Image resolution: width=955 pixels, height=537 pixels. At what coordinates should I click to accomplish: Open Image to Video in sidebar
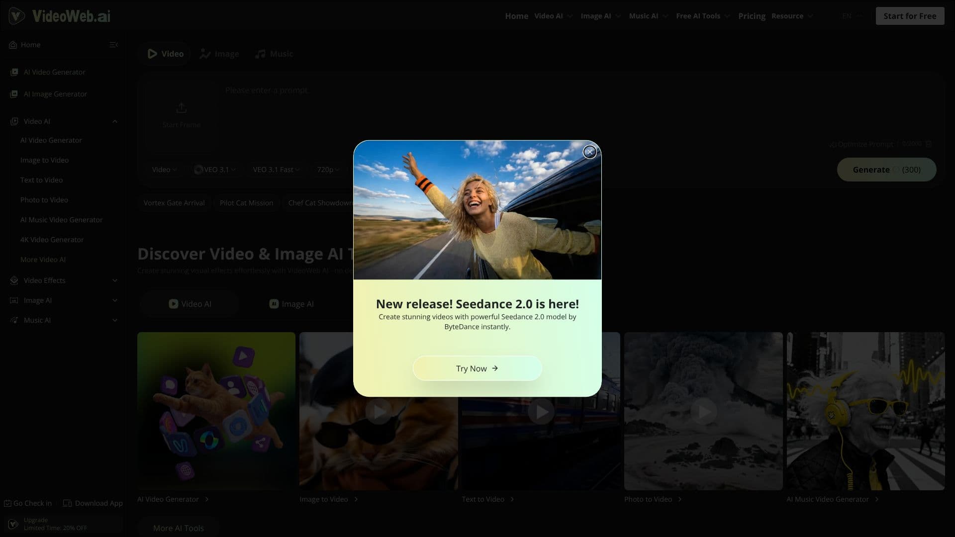coord(44,160)
